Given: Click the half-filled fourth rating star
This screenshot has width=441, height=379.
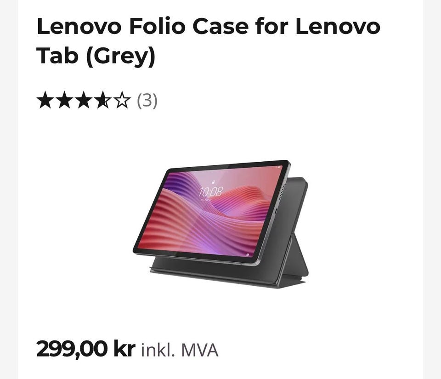Looking at the screenshot, I should pyautogui.click(x=103, y=100).
